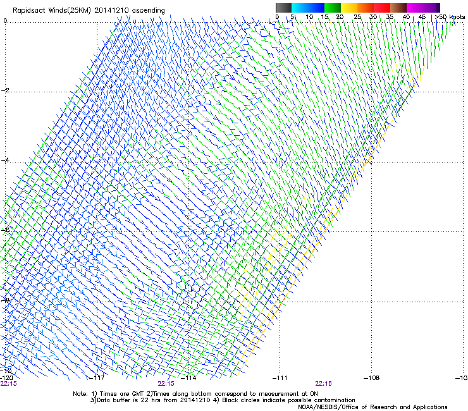
Task: Select the magenta 40-45 knots legend color
Action: coord(415,8)
